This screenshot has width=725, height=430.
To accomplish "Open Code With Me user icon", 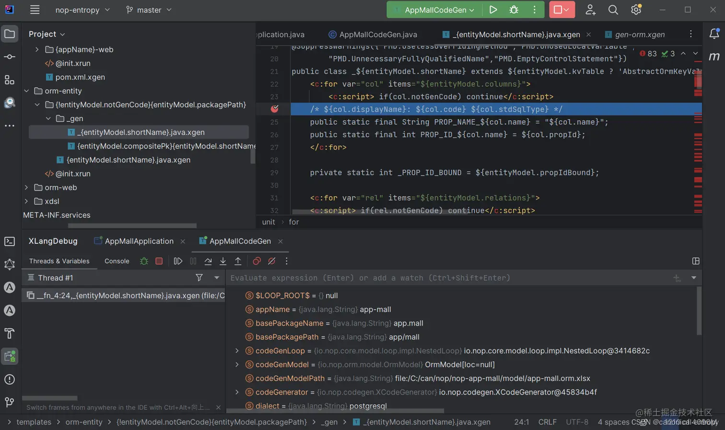I will [x=590, y=10].
